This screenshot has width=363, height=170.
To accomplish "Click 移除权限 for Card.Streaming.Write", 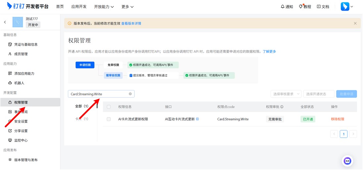I will click(x=337, y=119).
